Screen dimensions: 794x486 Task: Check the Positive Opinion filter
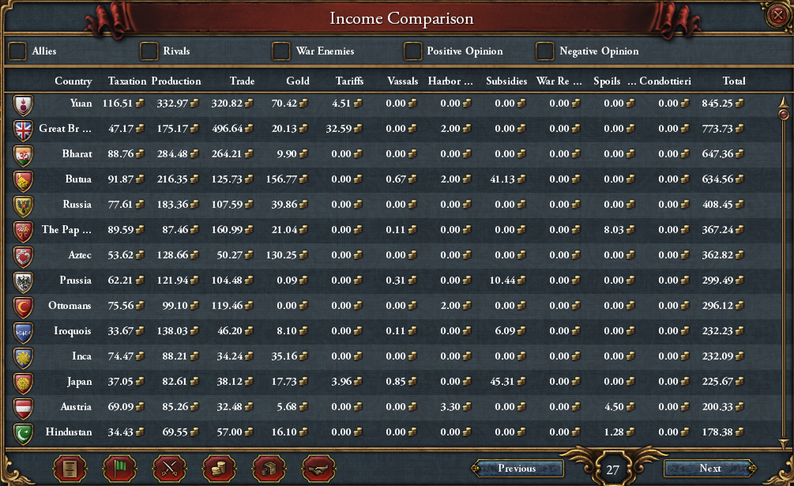point(412,51)
